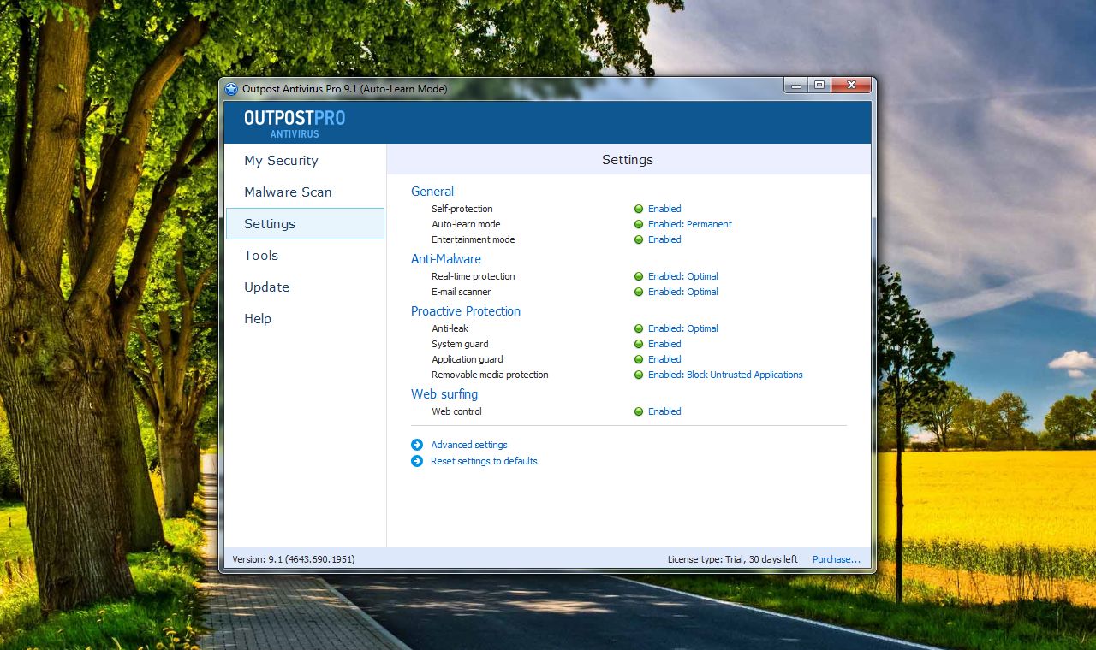The width and height of the screenshot is (1096, 650).
Task: Click green status dot for E-mail scanner
Action: (x=639, y=292)
